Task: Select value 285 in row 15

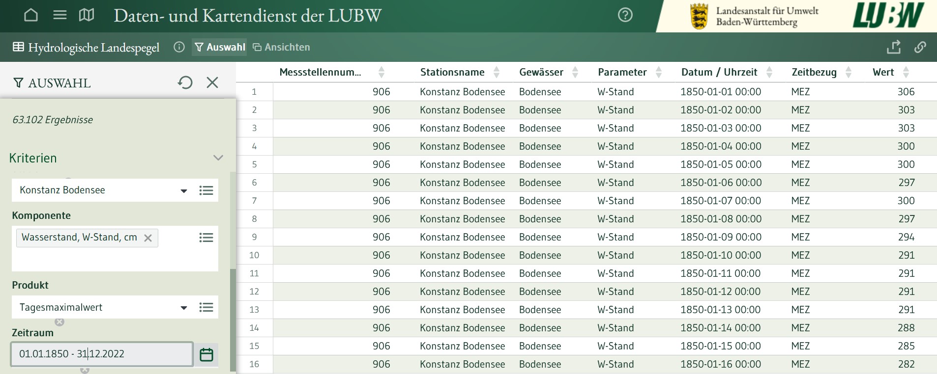Action: 906,346
